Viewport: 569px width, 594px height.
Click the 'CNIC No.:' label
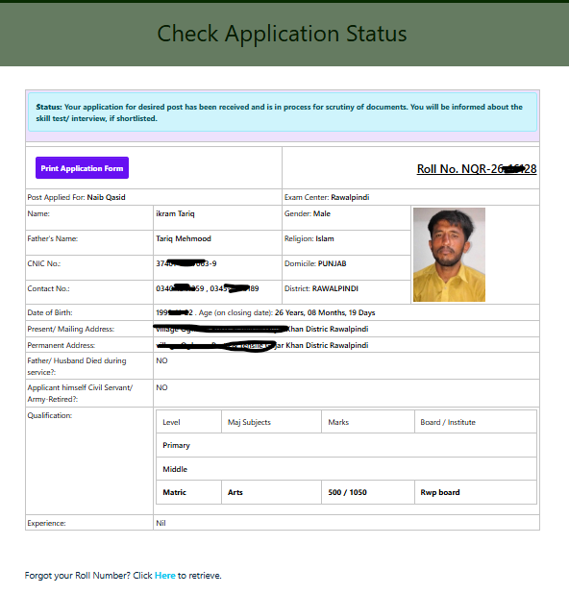(44, 263)
